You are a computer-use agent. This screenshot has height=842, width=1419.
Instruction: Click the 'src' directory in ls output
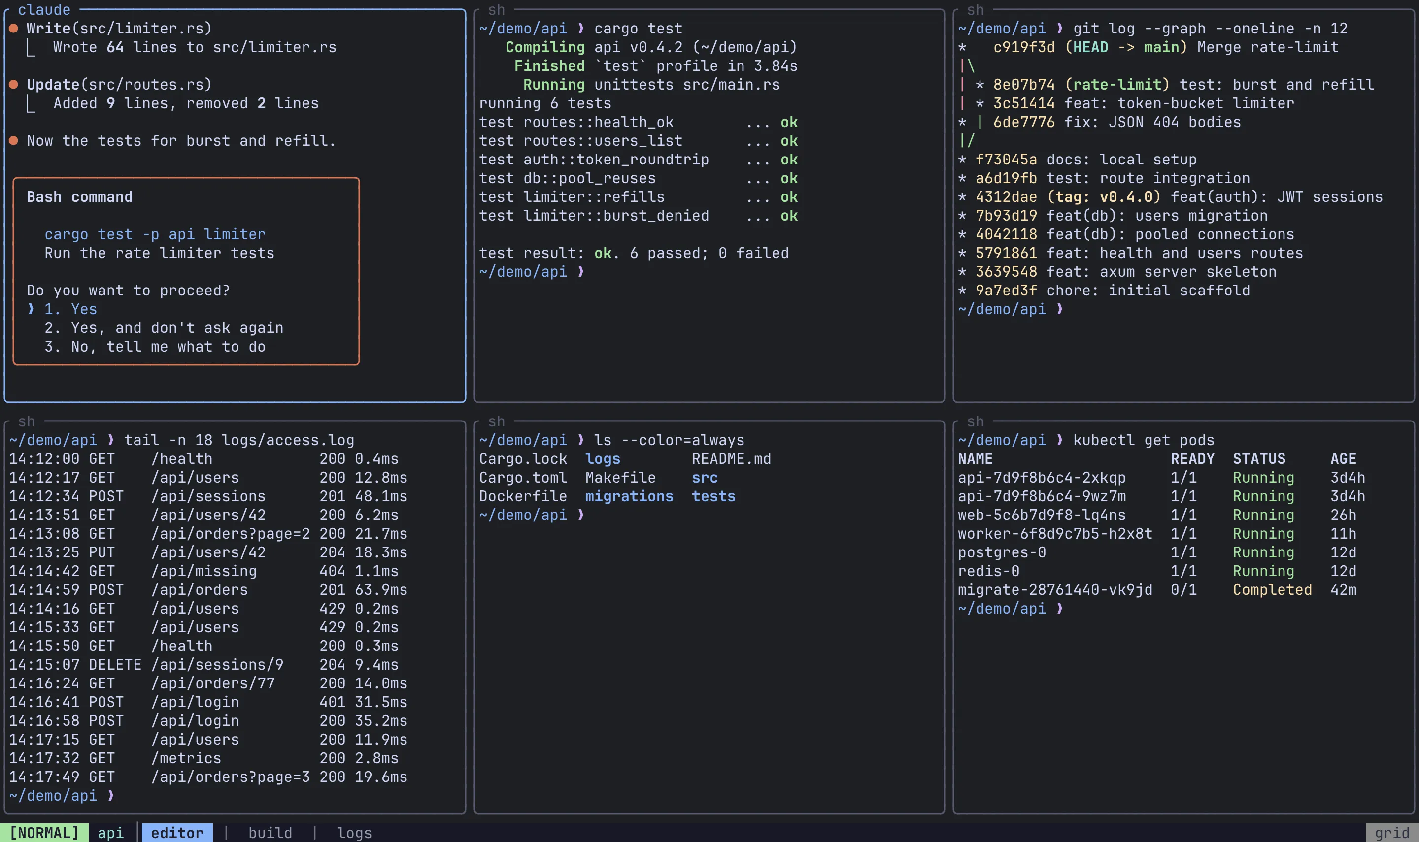[705, 478]
